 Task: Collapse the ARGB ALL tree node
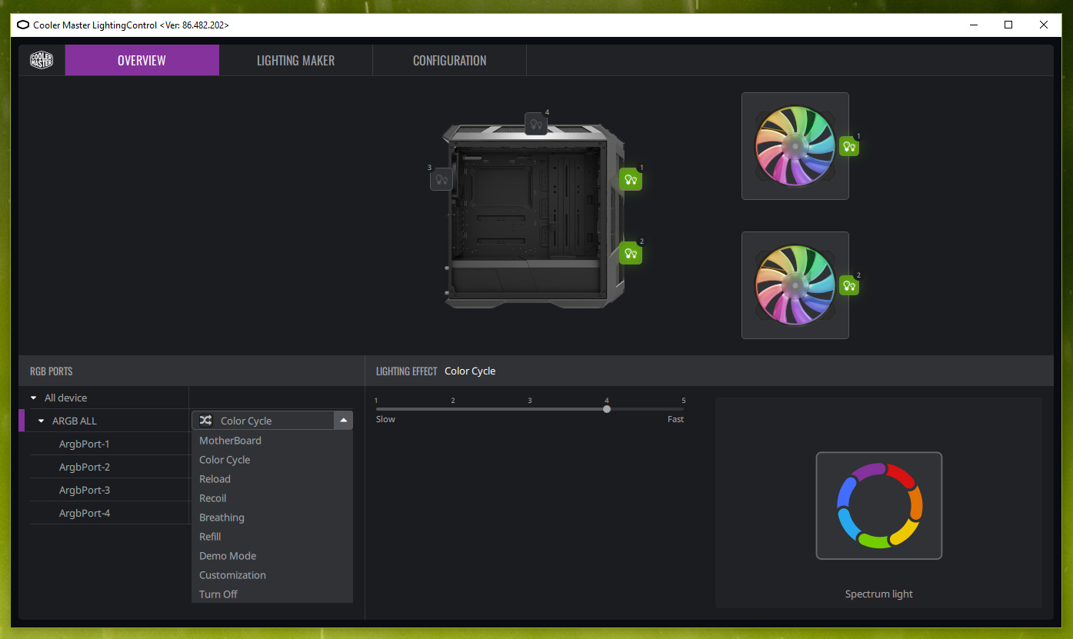coord(41,421)
